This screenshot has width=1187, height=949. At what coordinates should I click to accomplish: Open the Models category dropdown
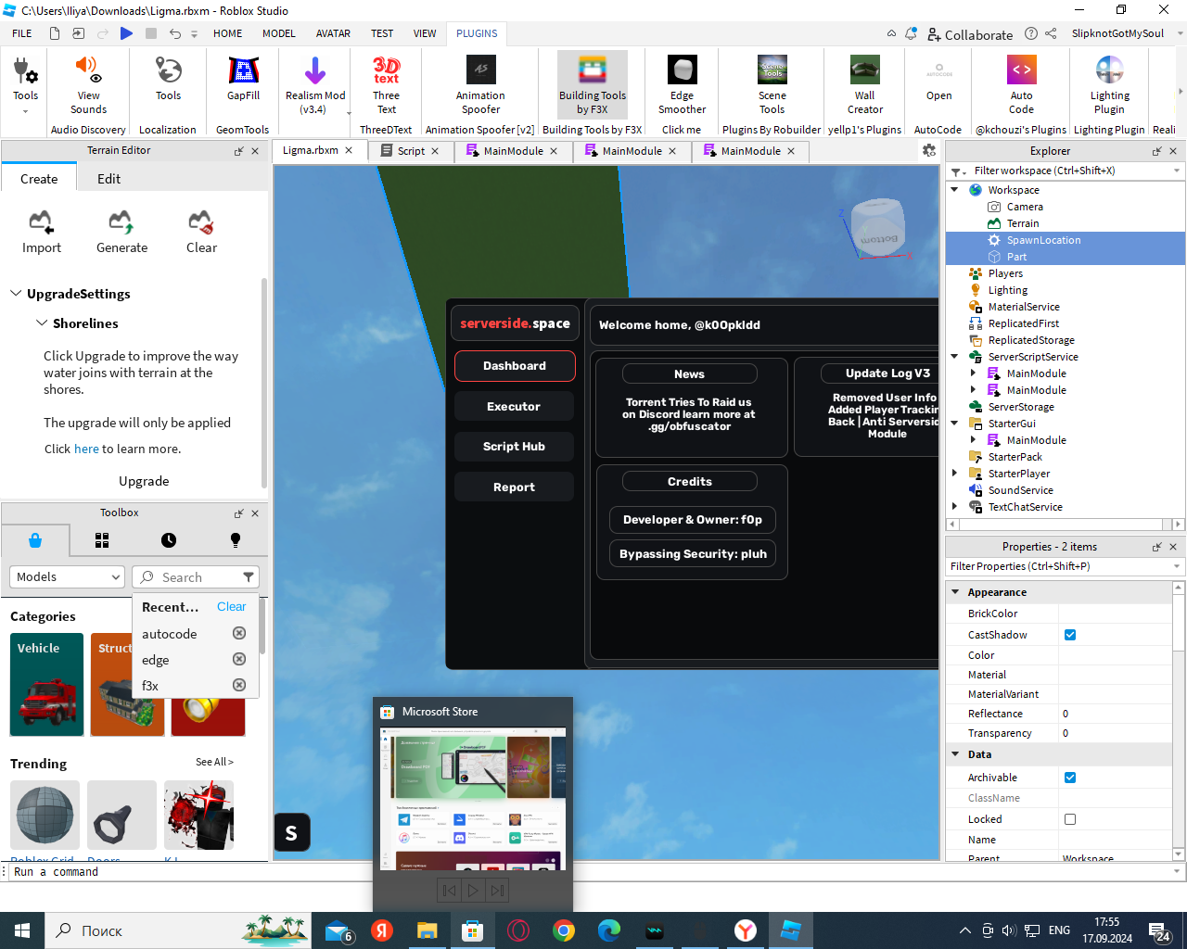click(67, 576)
